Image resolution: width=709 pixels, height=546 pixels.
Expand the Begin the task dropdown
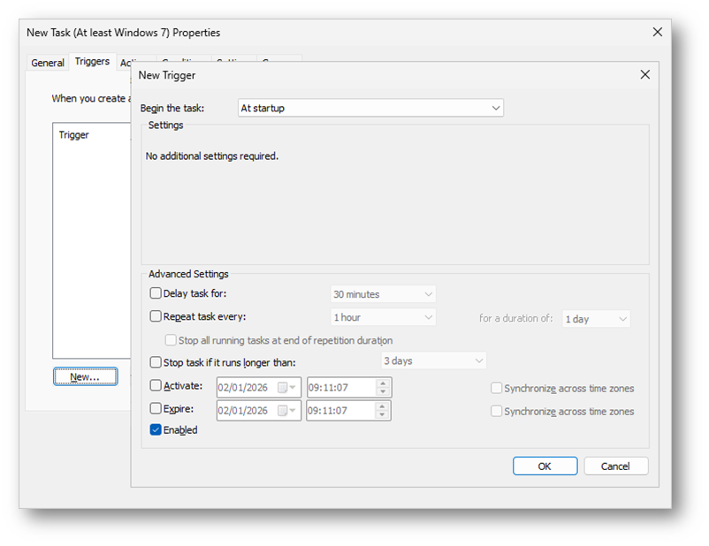pos(370,108)
